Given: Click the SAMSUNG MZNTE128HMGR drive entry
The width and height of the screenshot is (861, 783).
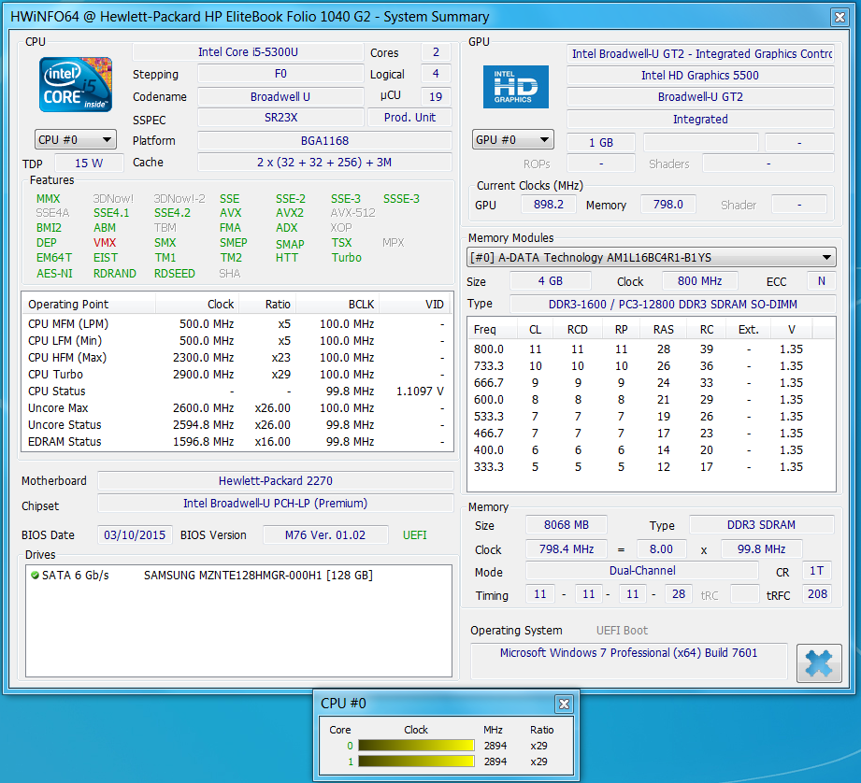Looking at the screenshot, I should click(258, 575).
